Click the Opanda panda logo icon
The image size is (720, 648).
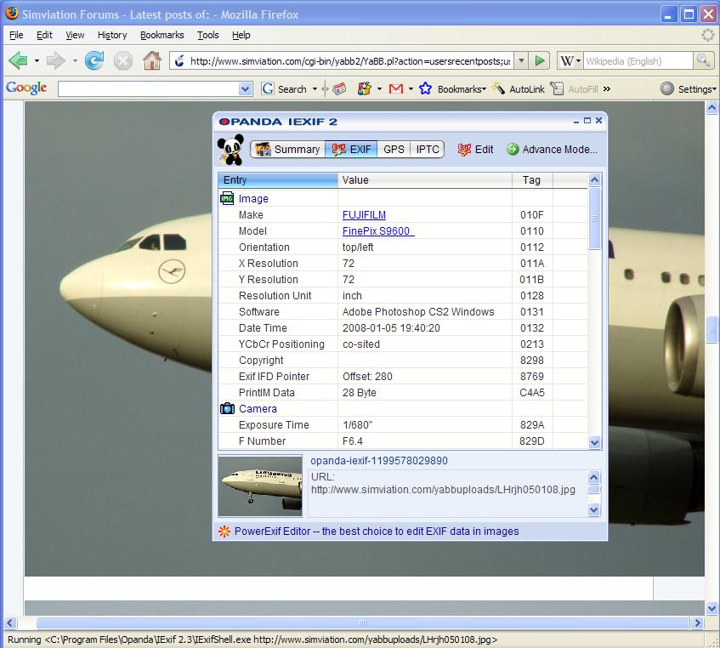(230, 149)
